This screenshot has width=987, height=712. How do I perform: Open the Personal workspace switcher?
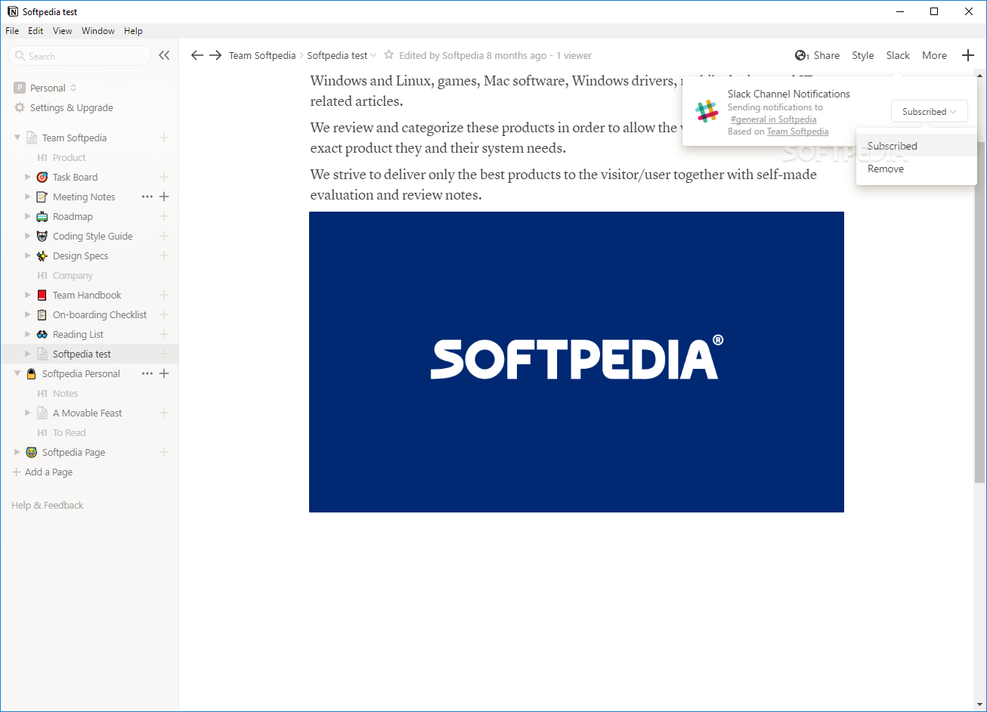(x=45, y=88)
